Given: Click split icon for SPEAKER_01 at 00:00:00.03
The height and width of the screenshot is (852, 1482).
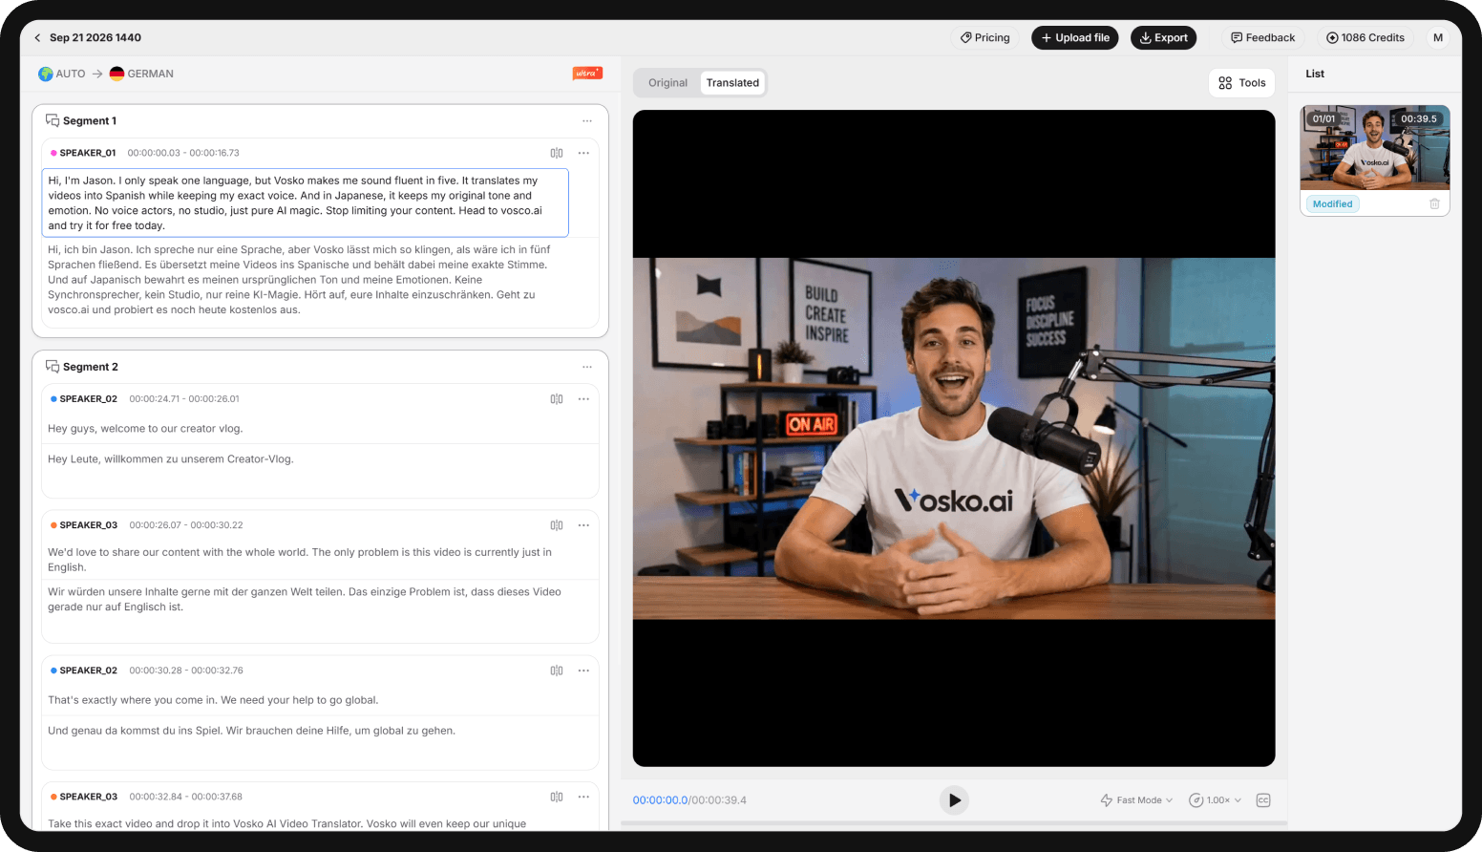Looking at the screenshot, I should pyautogui.click(x=557, y=153).
